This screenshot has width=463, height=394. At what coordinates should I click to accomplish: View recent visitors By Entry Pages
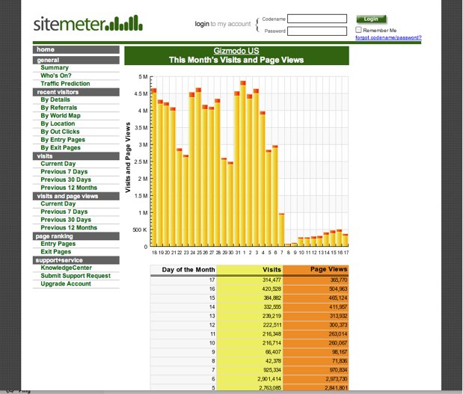(63, 139)
